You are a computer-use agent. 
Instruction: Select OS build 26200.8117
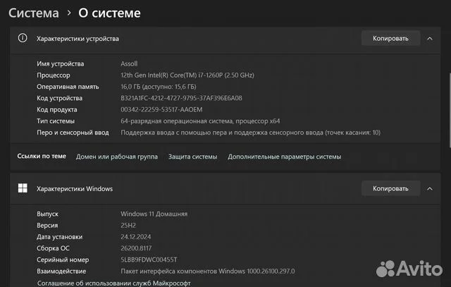coord(136,248)
